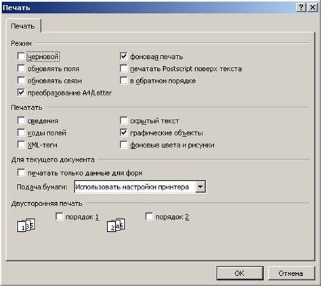Screen dimensions: 321x286
Task: Uncheck фоновая печать option
Action: (124, 56)
